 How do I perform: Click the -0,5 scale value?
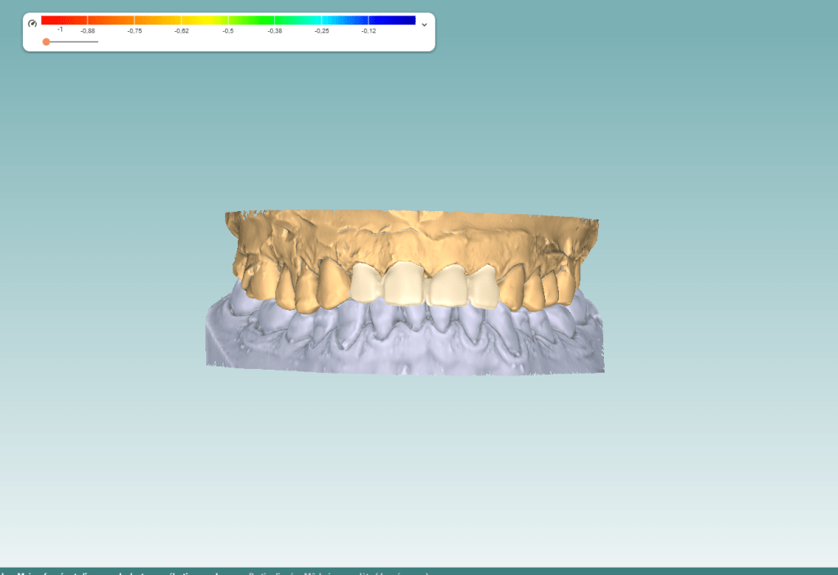click(x=228, y=31)
